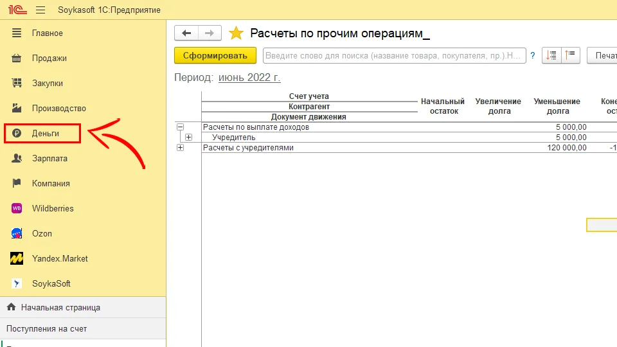The image size is (617, 347).
Task: Open the Yandex.Market section
Action: (x=60, y=258)
